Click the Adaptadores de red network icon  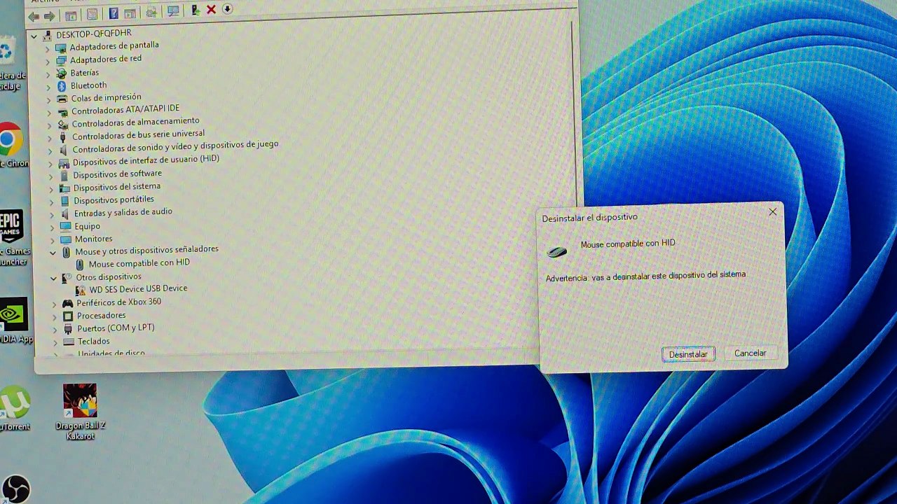click(x=61, y=61)
